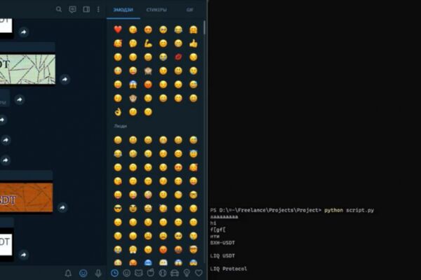Image resolution: width=421 pixels, height=280 pixels.
Task: Pick the red lips kiss mark emoji
Action: (178, 57)
